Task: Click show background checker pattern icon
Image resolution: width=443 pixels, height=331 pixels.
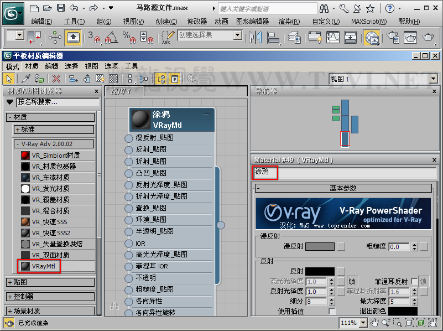Action: tap(113, 78)
